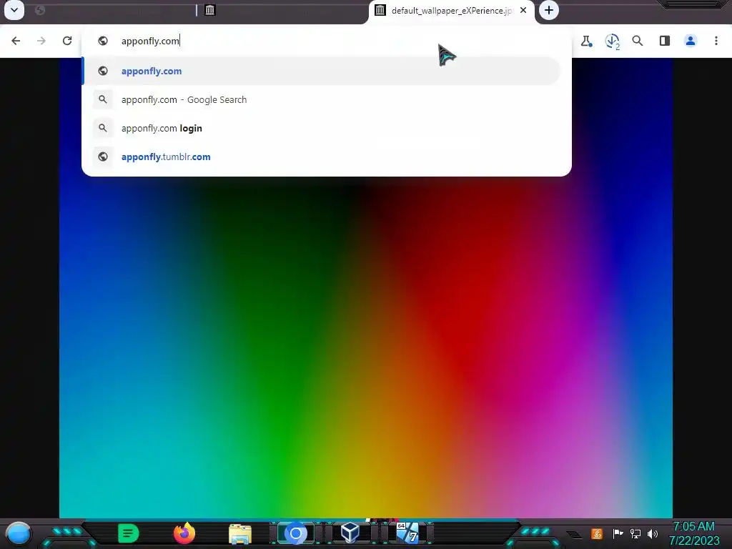Click the date 7/22/2023
Viewport: 732px width, 549px height.
point(694,540)
